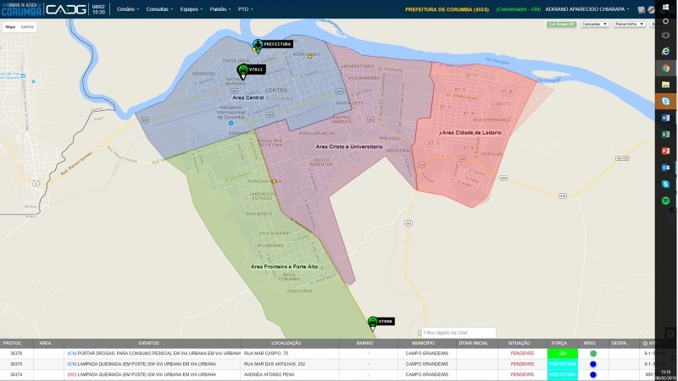Click the Prefeitura de Corumbá (SIGS) header text
The height and width of the screenshot is (381, 678).
click(447, 9)
